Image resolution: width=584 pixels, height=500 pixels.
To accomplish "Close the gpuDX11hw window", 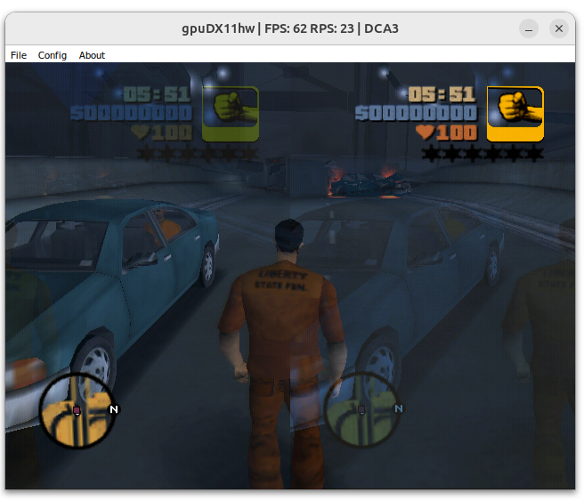I will click(559, 28).
